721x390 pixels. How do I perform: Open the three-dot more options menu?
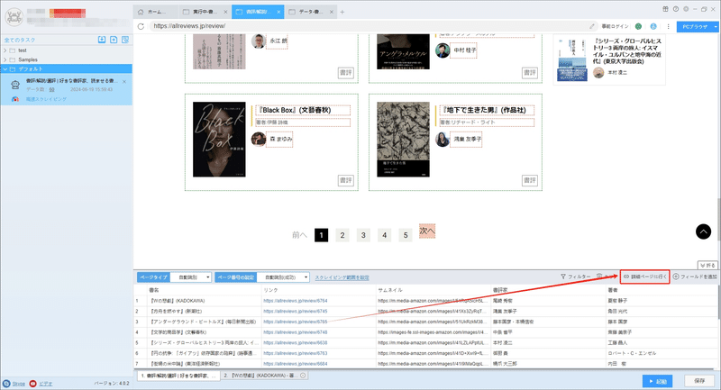pos(668,26)
